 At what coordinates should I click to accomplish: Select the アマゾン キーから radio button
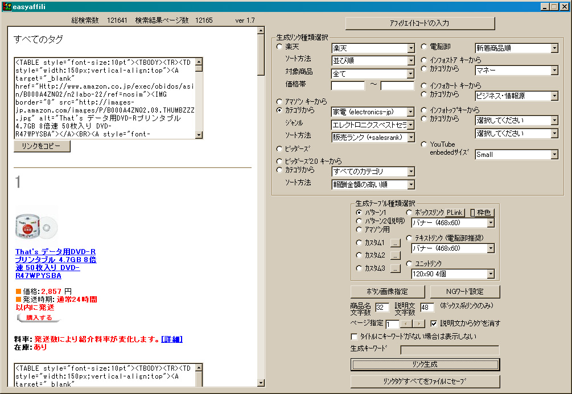tap(279, 101)
